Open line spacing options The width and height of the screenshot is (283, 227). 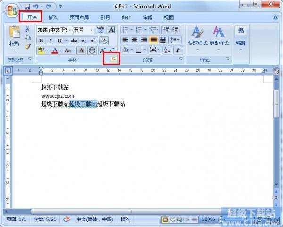[x=175, y=40]
